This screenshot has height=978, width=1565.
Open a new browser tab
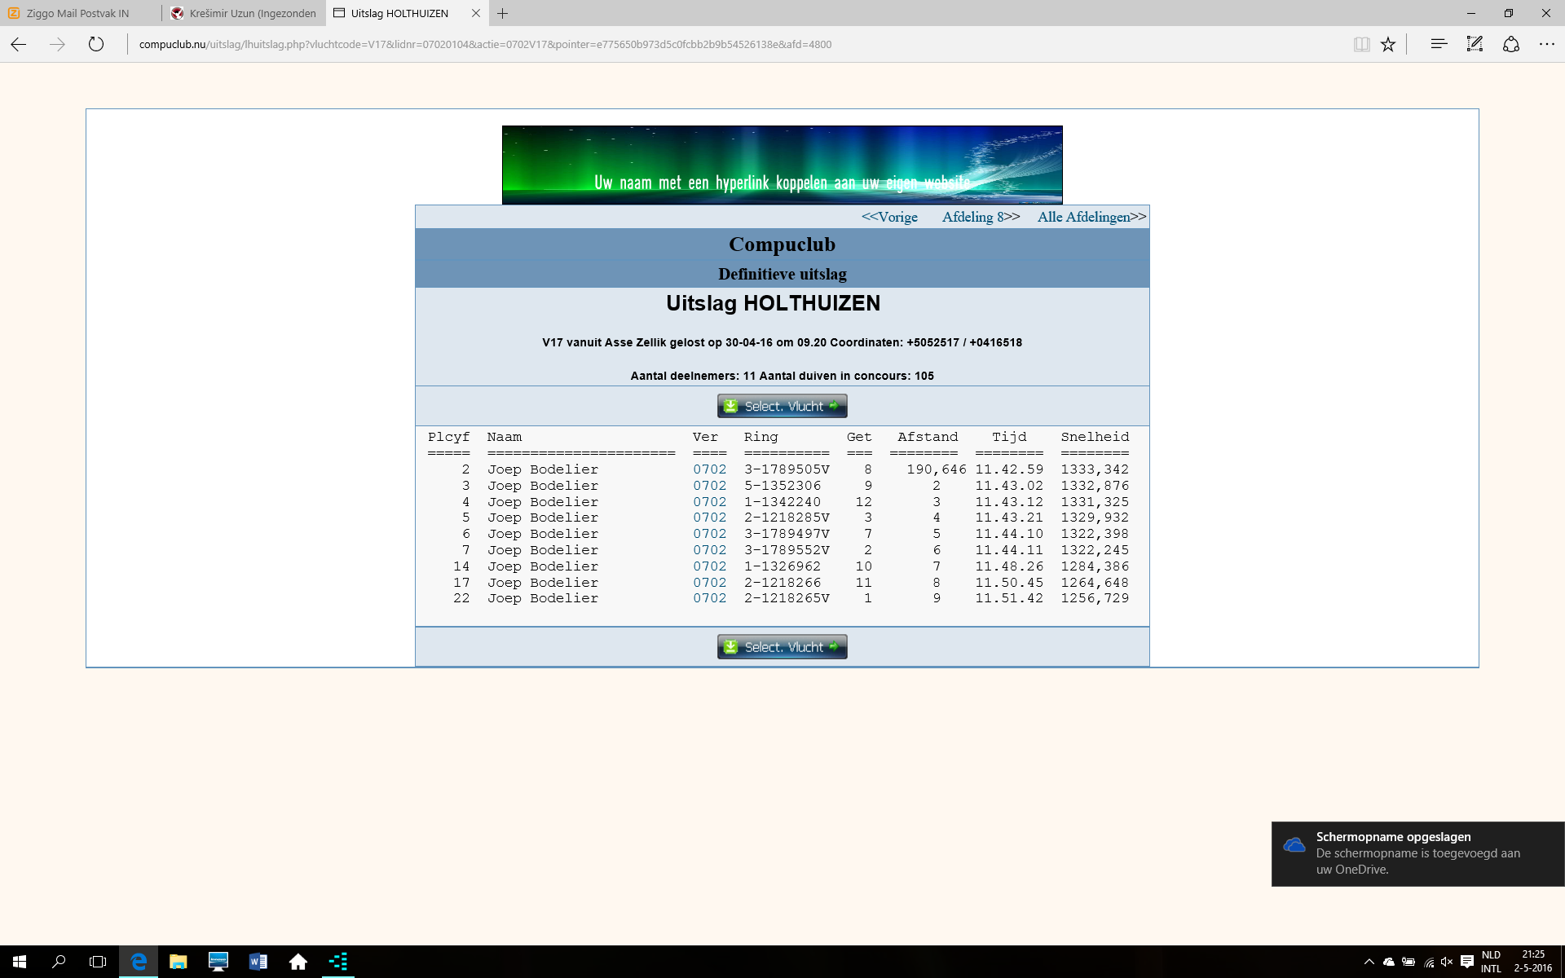pos(503,13)
